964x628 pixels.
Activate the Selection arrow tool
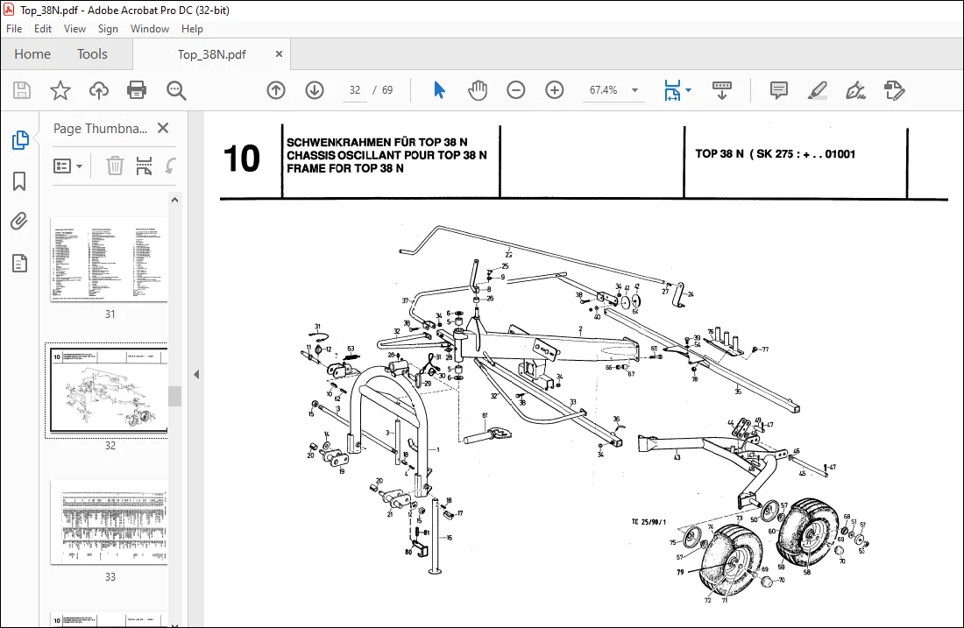[439, 90]
